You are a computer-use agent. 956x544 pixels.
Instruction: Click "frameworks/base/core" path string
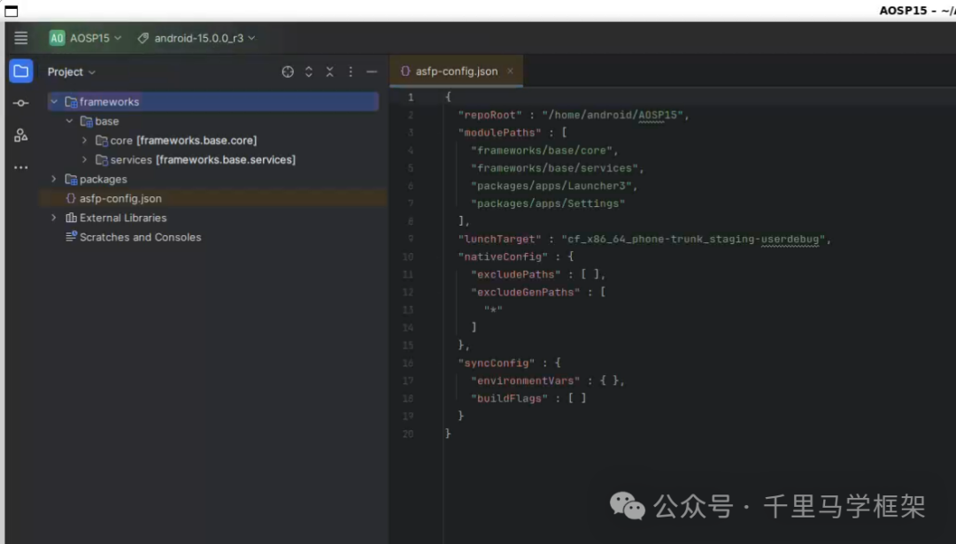[542, 150]
